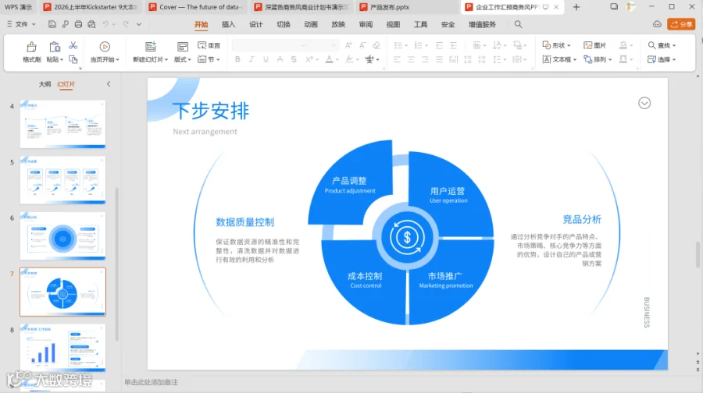Click the new tab plus button

tap(576, 7)
